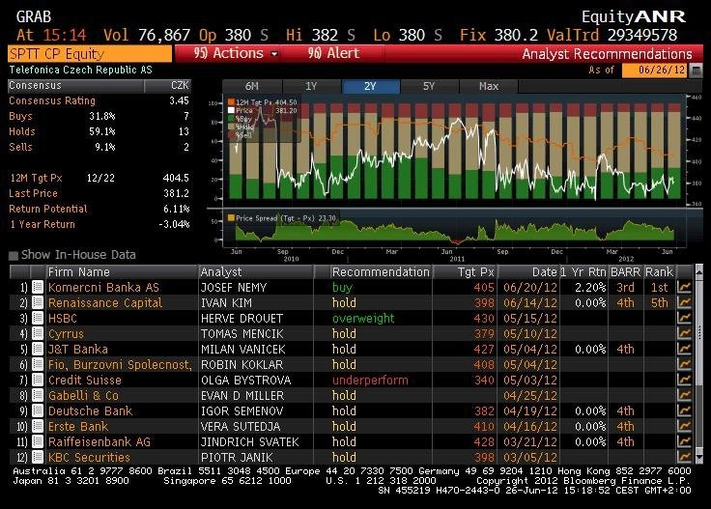Open the chart icon in Fio, Burzovni row
Screen dimensions: 711x509
click(684, 364)
